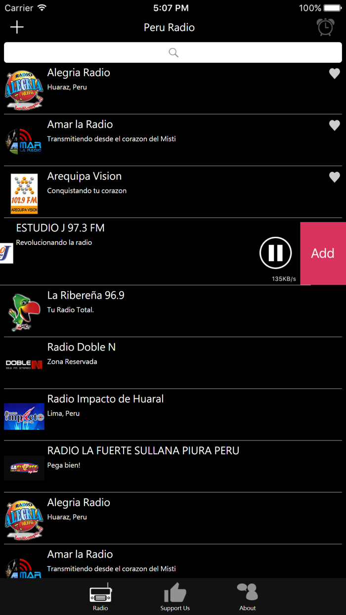This screenshot has height=615, width=346.
Task: Tap the Wi-Fi icon in status bar
Action: (x=42, y=7)
